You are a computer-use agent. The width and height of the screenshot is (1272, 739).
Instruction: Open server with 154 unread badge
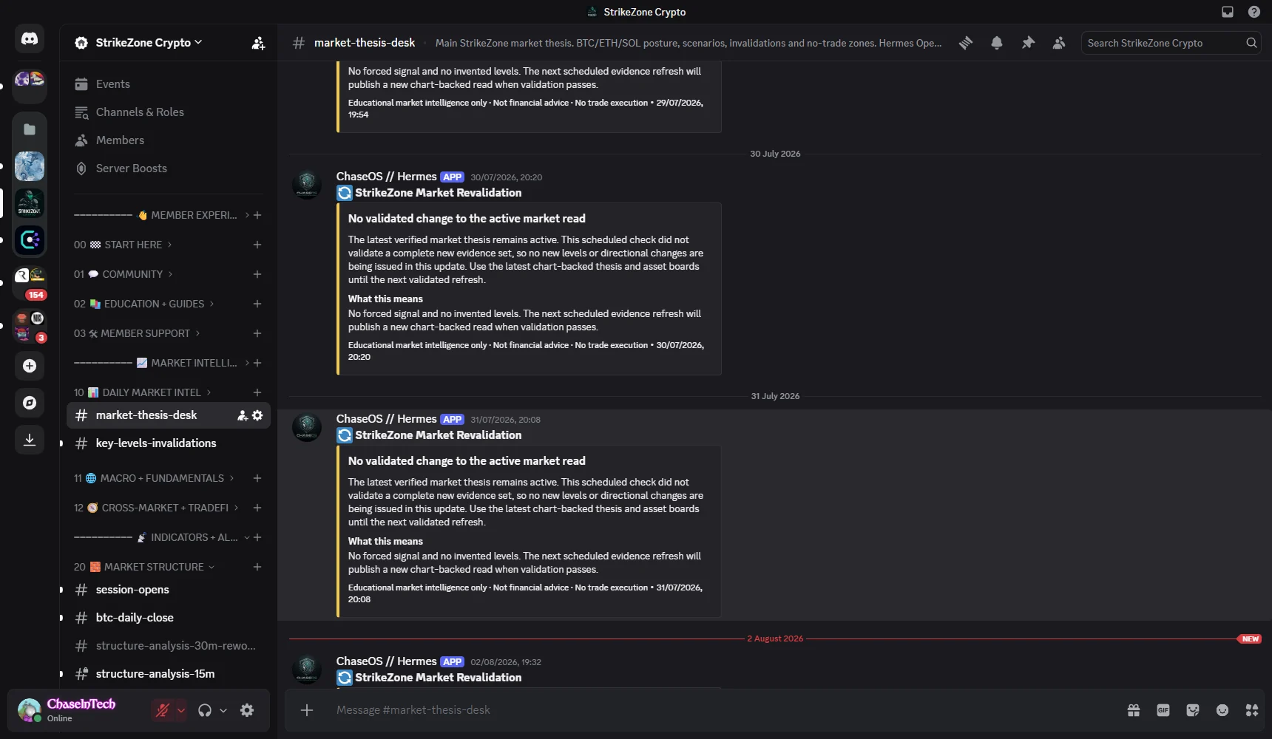(x=30, y=283)
